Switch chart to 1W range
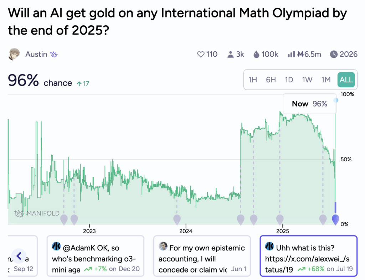Image resolution: width=365 pixels, height=280 pixels. [307, 80]
